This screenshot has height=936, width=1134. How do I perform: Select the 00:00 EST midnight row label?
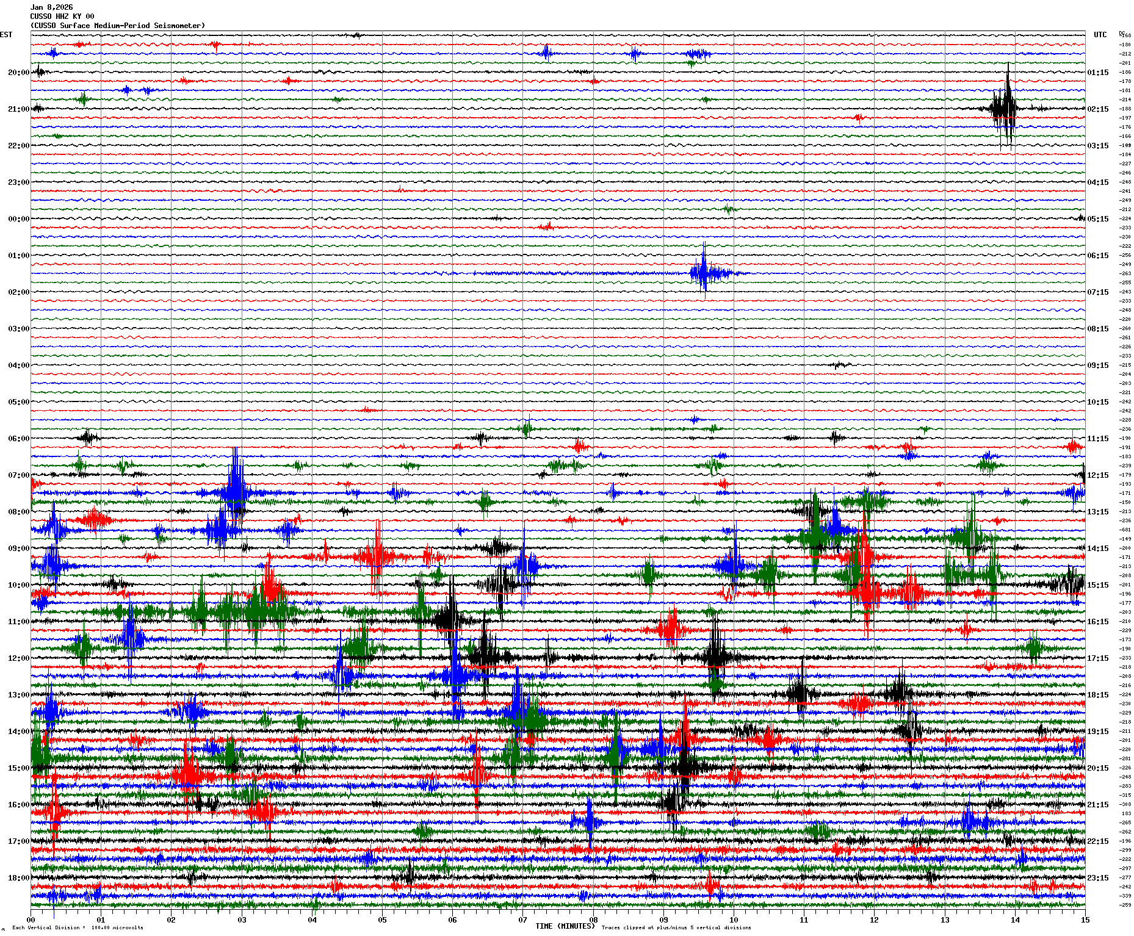tap(18, 219)
